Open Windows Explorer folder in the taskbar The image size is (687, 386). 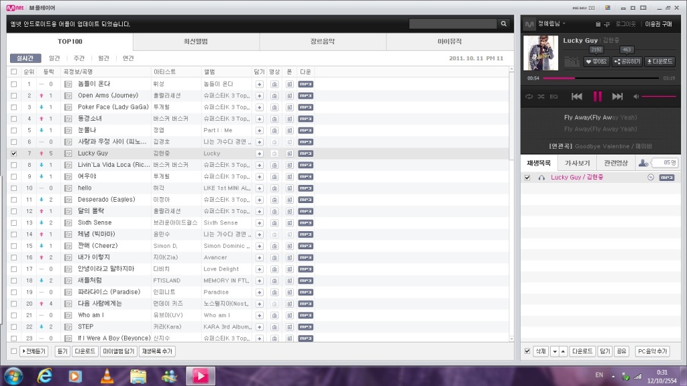[138, 376]
